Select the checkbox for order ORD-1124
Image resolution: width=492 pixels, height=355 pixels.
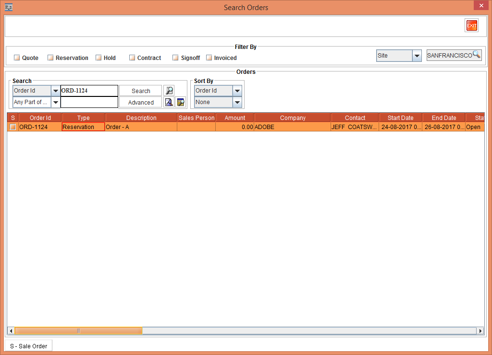pos(13,127)
